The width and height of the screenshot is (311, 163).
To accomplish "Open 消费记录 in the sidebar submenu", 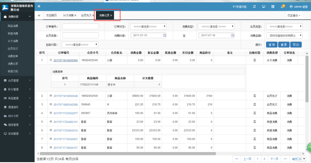I will 13,63.
